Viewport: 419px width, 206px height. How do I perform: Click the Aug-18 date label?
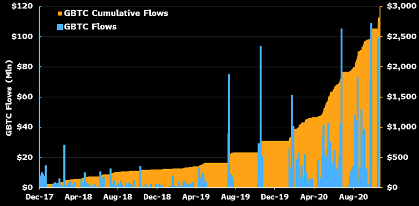point(118,197)
